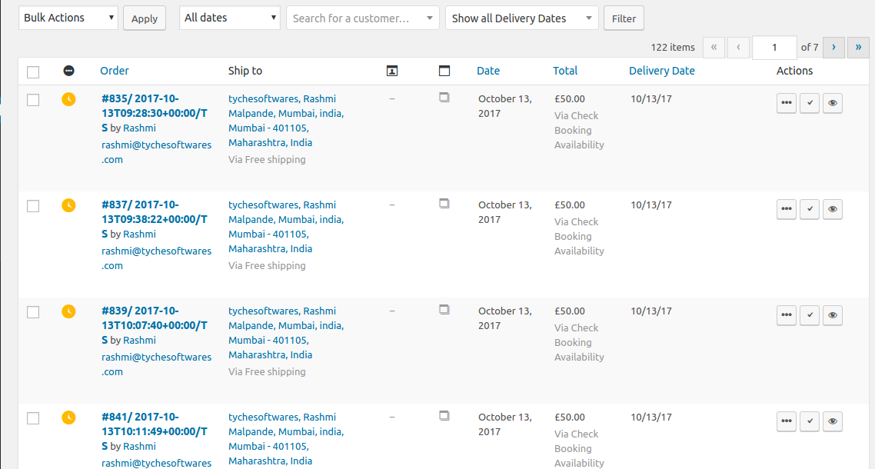The width and height of the screenshot is (875, 469).
Task: Click October 13, 2017 date for order #841
Action: (x=505, y=424)
